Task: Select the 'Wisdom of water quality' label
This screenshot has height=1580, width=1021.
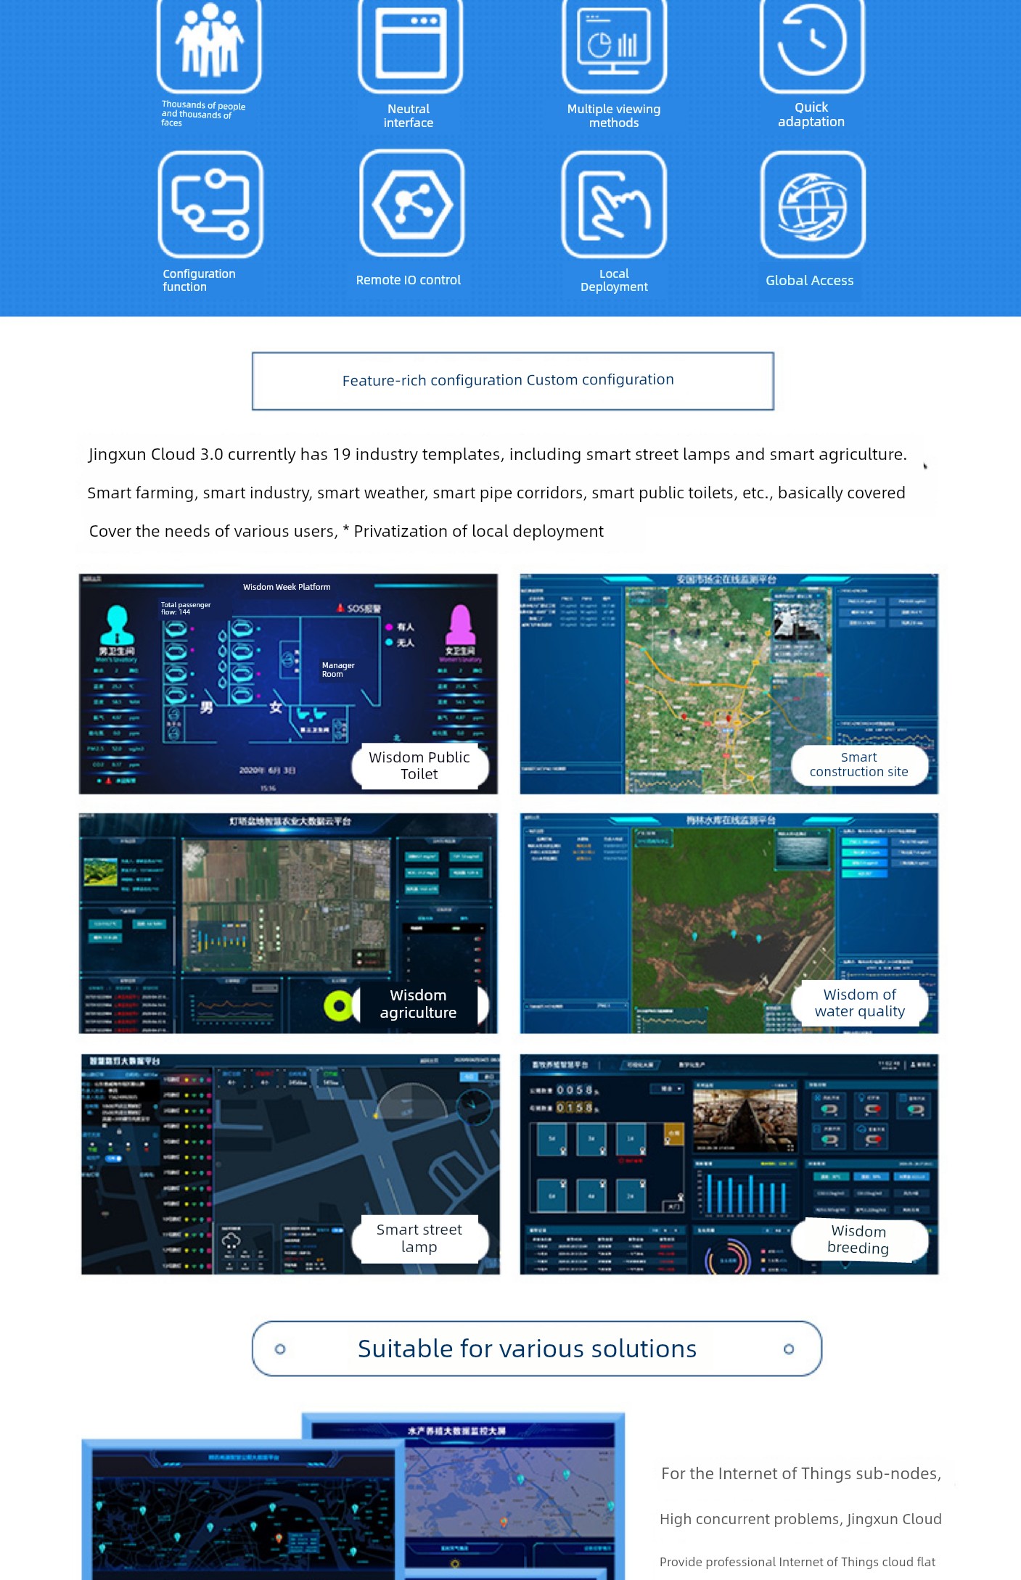Action: [860, 1003]
